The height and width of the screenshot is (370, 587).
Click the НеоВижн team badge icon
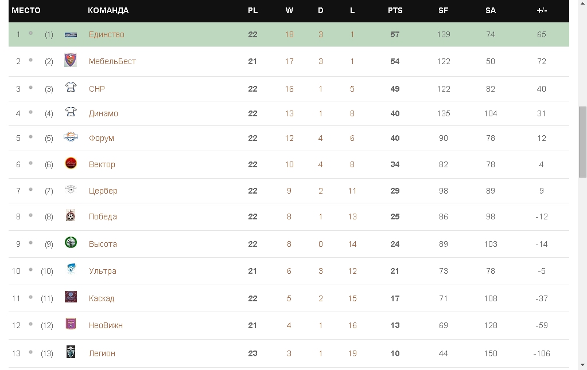click(x=71, y=324)
